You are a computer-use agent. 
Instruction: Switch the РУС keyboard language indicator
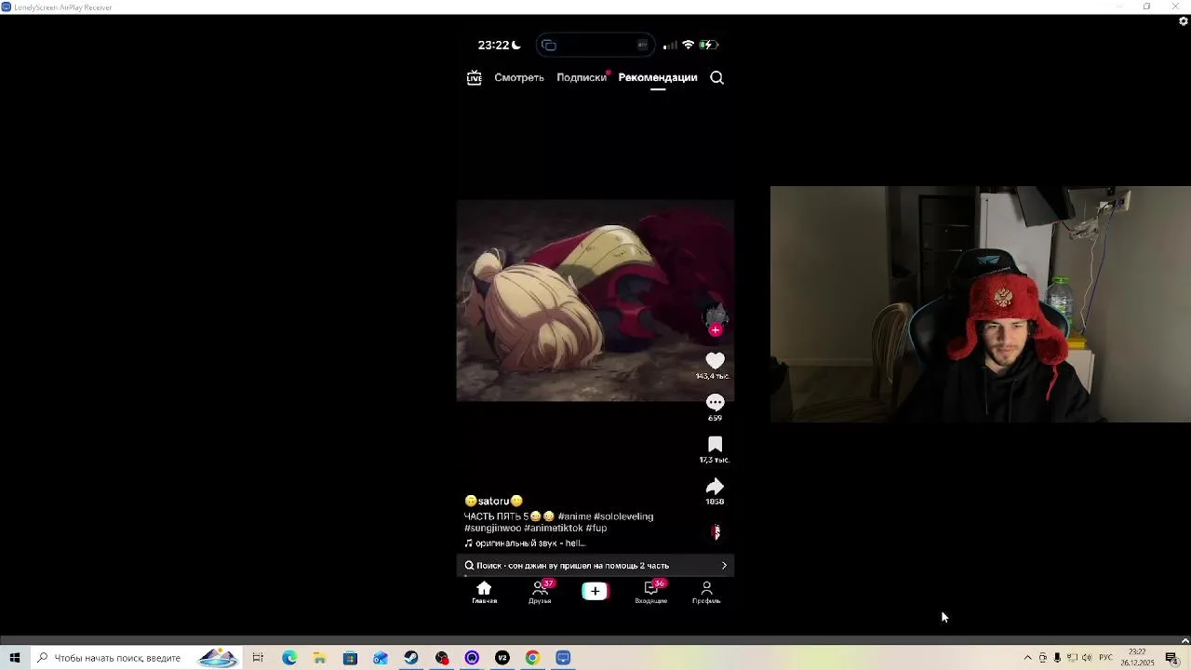tap(1105, 658)
